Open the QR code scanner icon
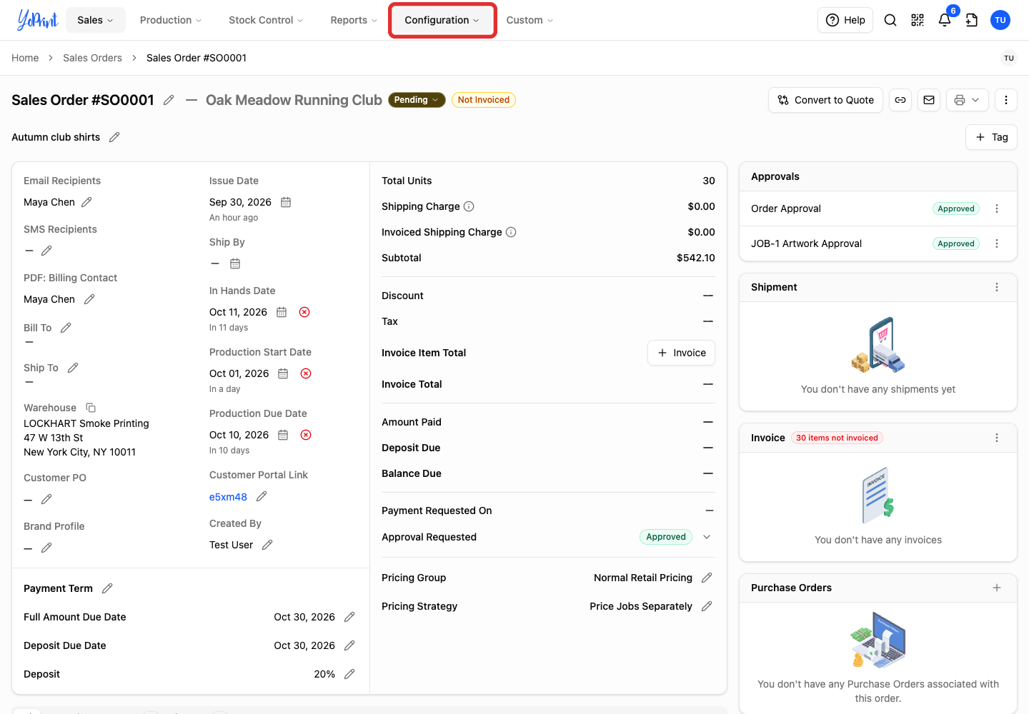This screenshot has height=714, width=1029. click(918, 20)
